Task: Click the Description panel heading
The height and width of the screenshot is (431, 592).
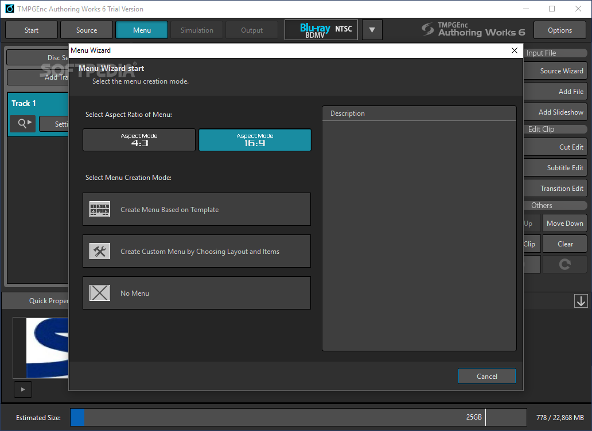Action: click(x=348, y=113)
